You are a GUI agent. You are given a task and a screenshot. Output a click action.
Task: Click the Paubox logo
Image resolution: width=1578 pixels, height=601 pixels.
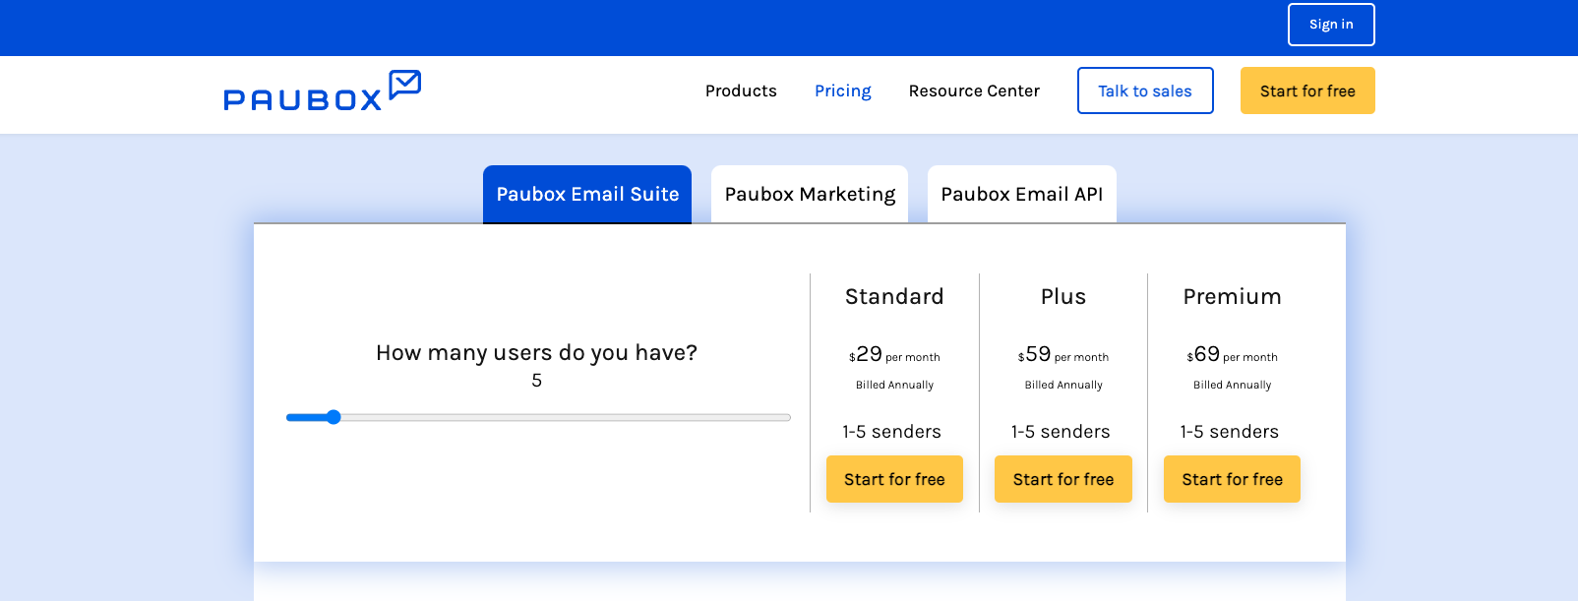(323, 90)
